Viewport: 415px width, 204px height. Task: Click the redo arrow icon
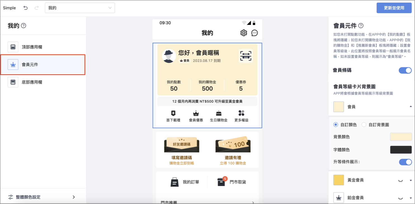click(x=37, y=8)
